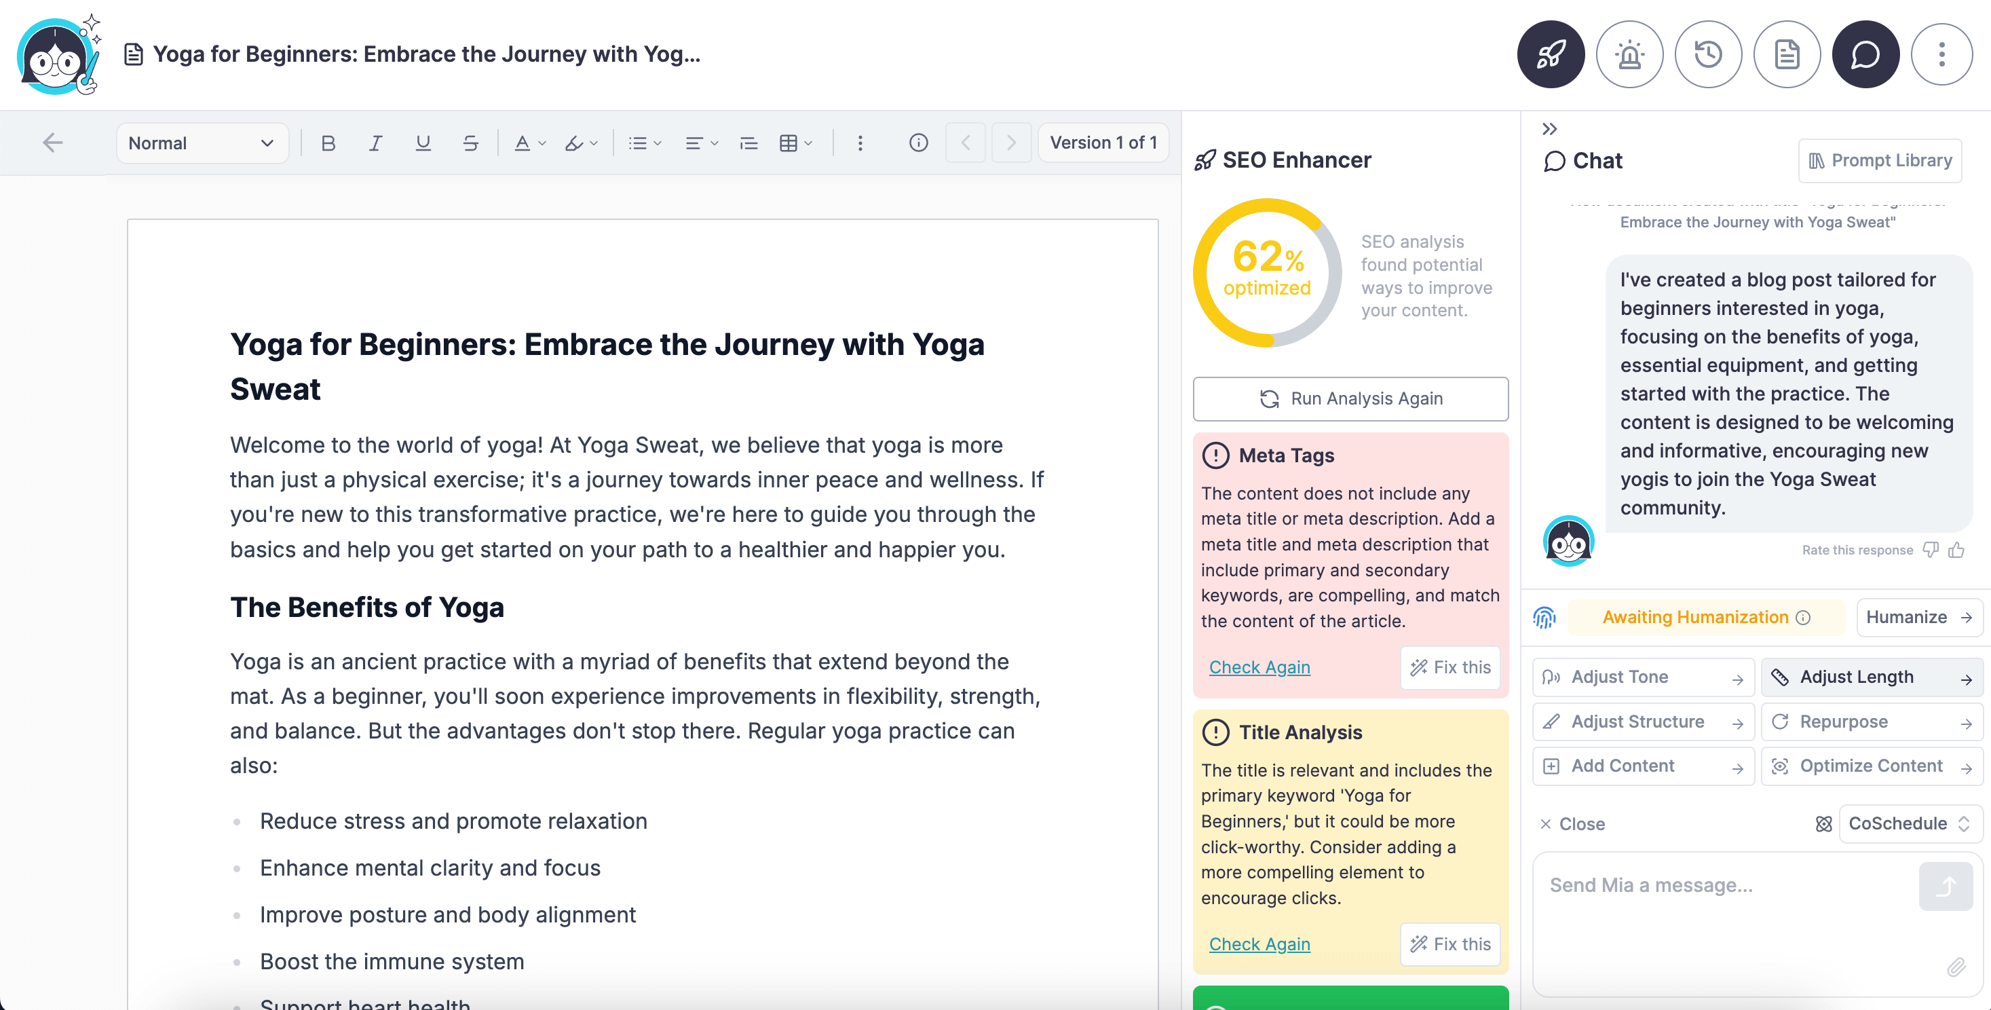This screenshot has height=1010, width=1991.
Task: Open the notifications bell icon
Action: point(1630,54)
